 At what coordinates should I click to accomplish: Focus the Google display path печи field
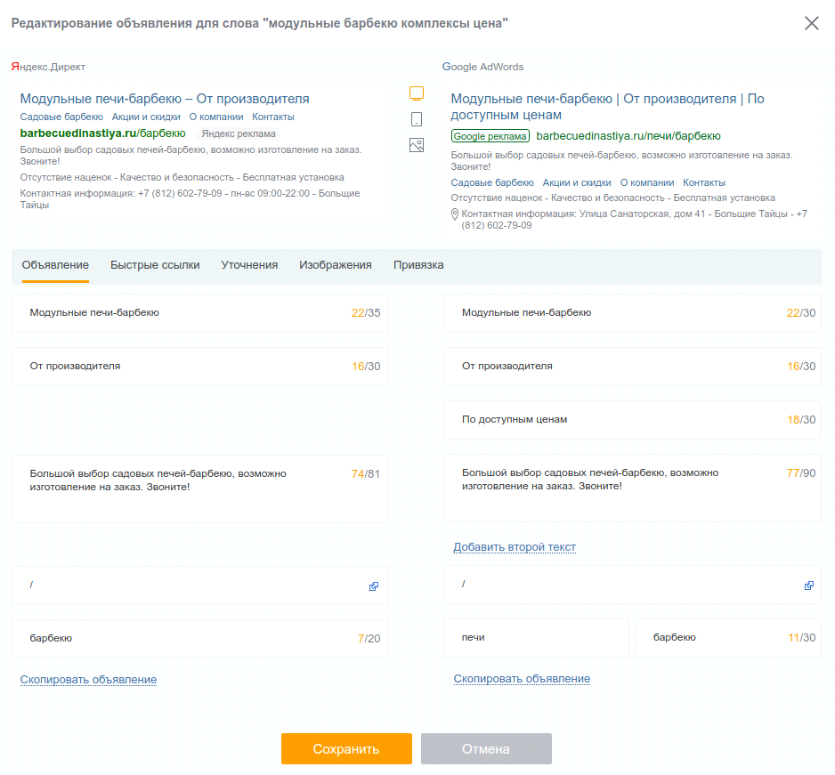[x=536, y=638]
